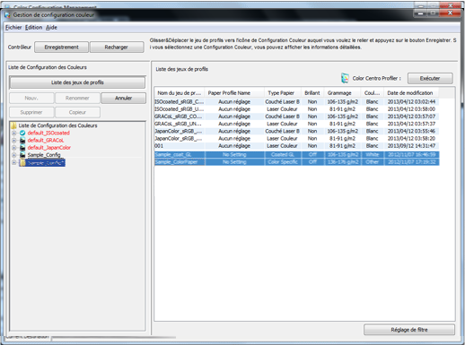Expand the highlighted Sample_Config* tree node
The width and height of the screenshot is (465, 345).
pos(14,162)
